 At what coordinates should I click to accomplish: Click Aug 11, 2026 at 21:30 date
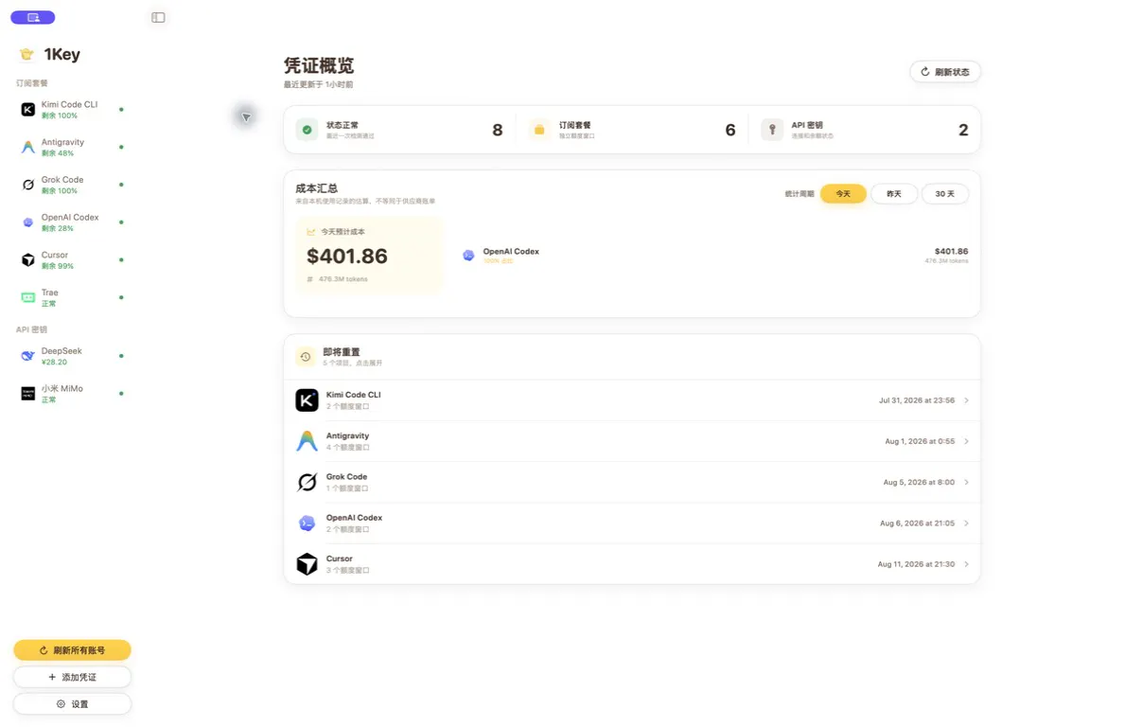pos(916,564)
